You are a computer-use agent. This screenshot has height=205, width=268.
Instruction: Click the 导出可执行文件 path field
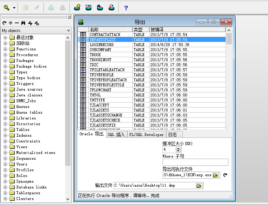[188, 175]
